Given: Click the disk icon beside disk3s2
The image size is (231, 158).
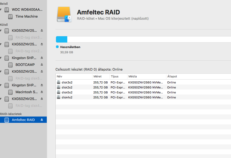Looking at the screenshot, I should 59,82.
